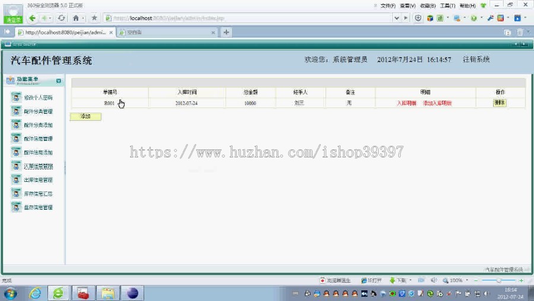The height and width of the screenshot is (301, 534).
Task: Open the 帮助(H) menu
Action: (x=468, y=6)
